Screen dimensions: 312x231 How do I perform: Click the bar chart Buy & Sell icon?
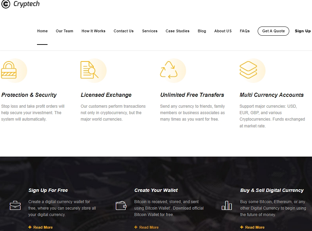(227, 205)
